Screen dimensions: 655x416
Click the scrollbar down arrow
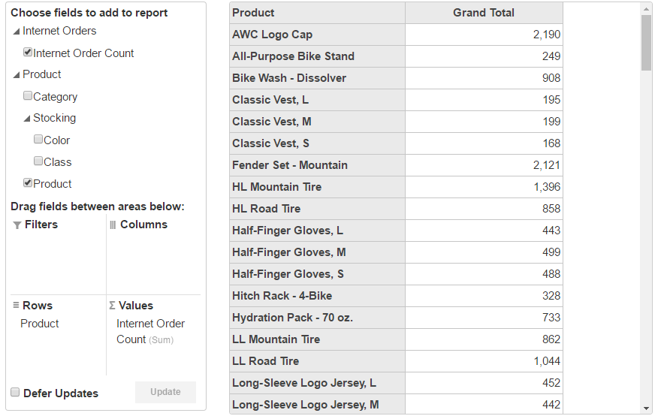point(646,407)
